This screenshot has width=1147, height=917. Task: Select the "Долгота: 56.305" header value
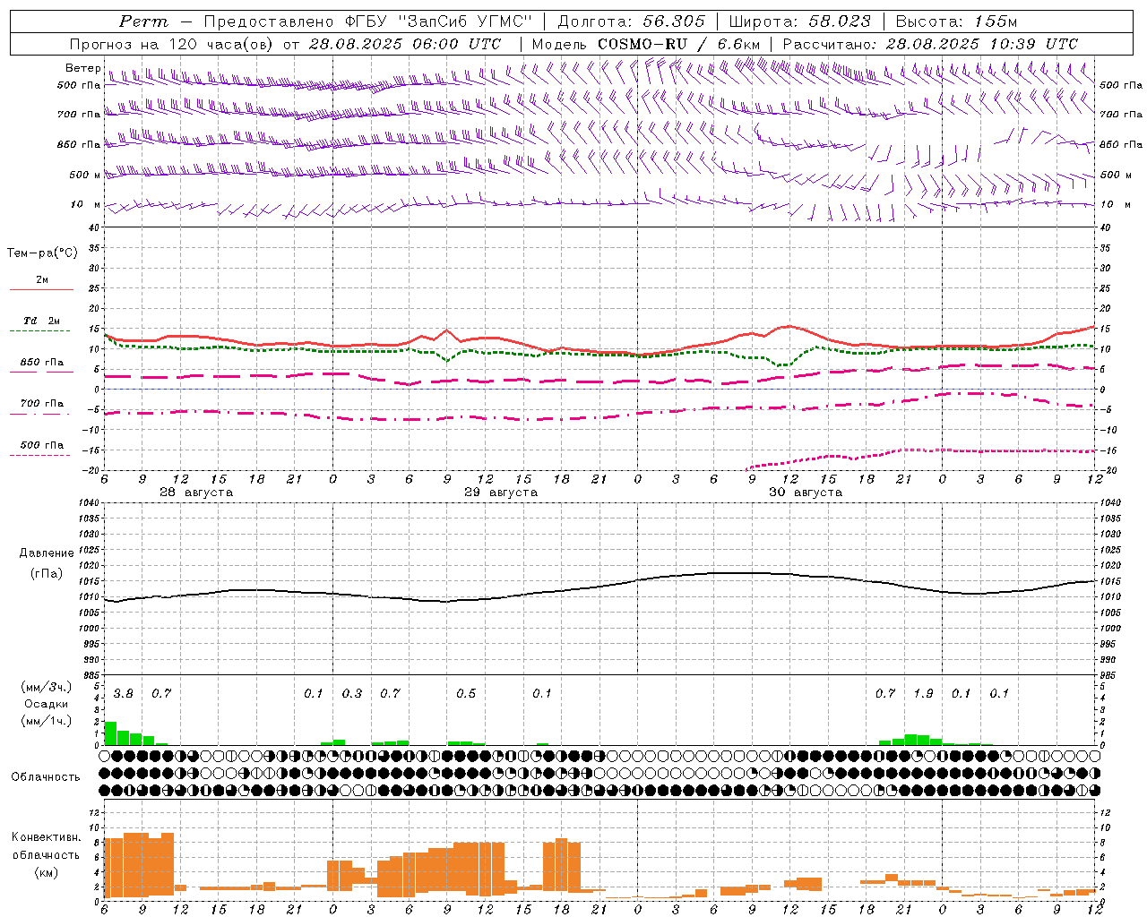(x=632, y=21)
